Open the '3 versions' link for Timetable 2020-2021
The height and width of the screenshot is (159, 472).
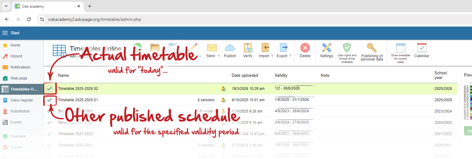[x=206, y=145]
